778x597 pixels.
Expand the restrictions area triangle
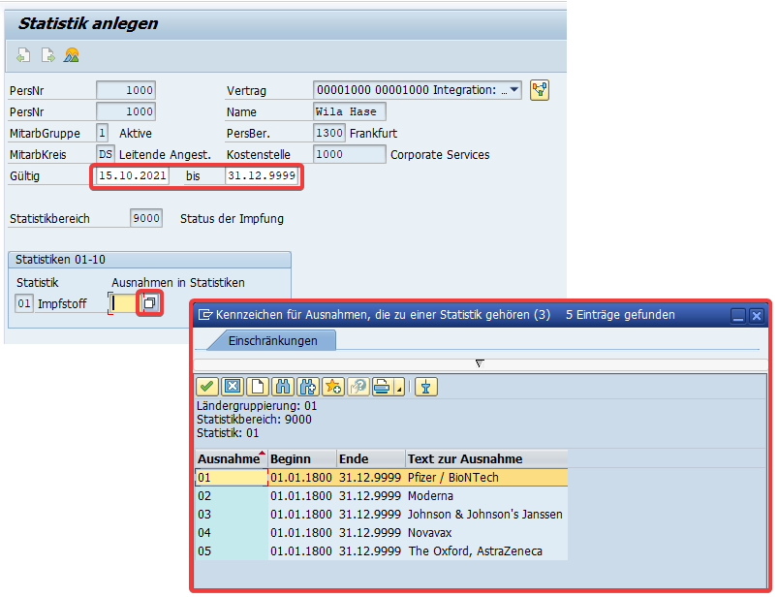[480, 363]
